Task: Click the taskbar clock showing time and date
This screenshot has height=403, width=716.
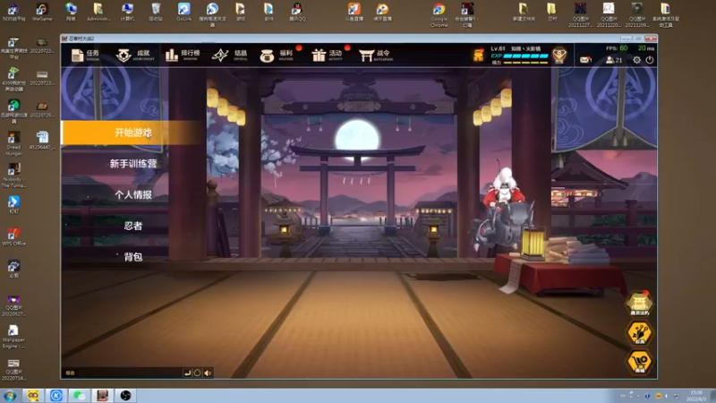Action: (x=696, y=396)
